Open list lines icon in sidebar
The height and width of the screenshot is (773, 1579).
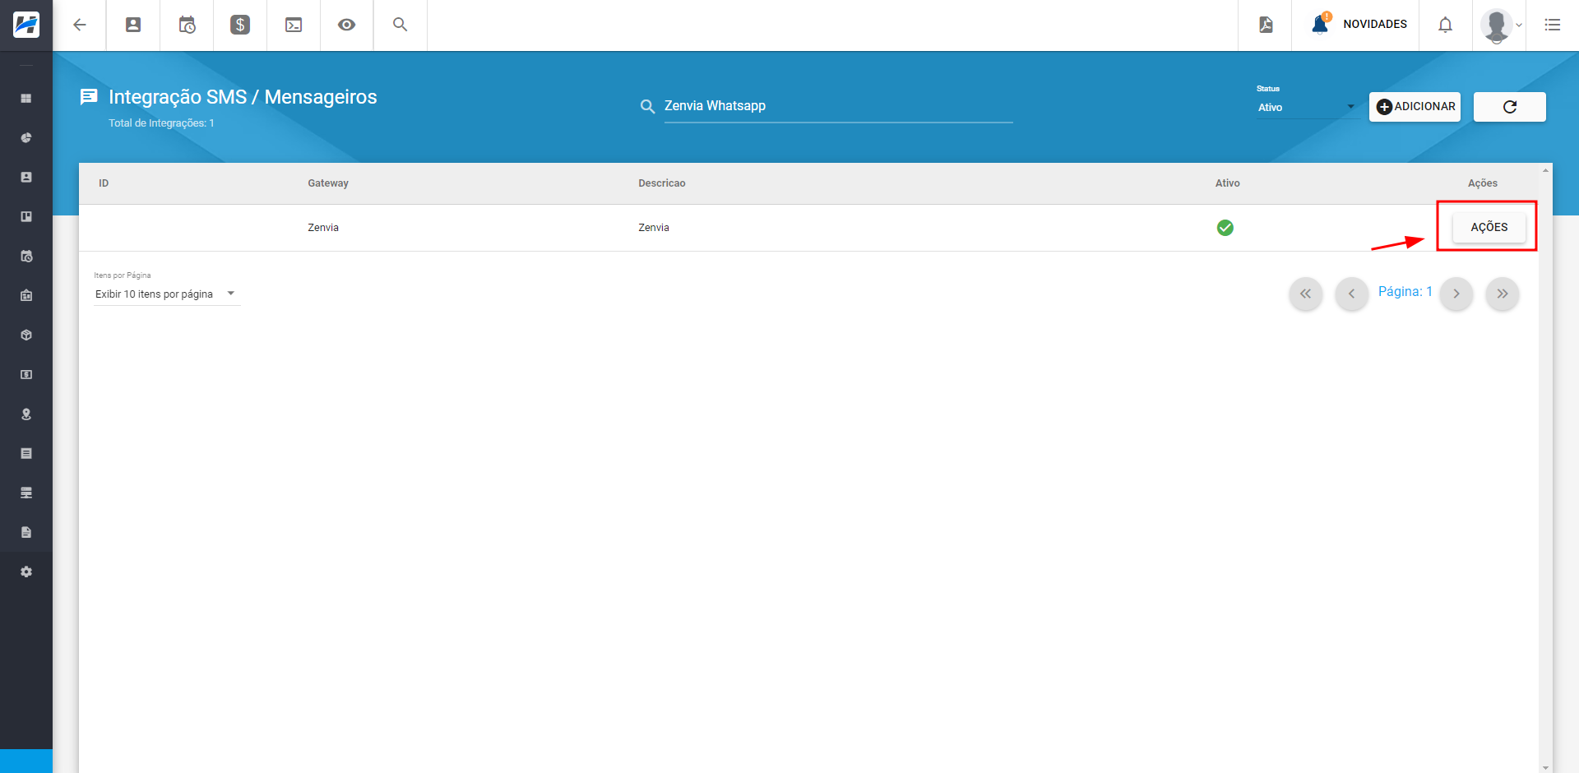(x=26, y=453)
